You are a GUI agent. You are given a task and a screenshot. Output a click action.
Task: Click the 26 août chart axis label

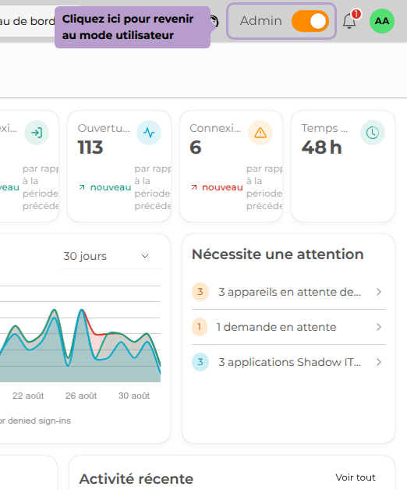[81, 396]
